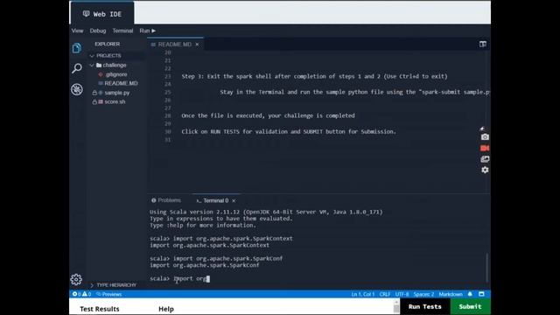Open the View menu

77,31
